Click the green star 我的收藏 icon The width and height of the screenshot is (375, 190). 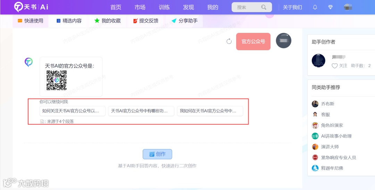[x=97, y=21]
